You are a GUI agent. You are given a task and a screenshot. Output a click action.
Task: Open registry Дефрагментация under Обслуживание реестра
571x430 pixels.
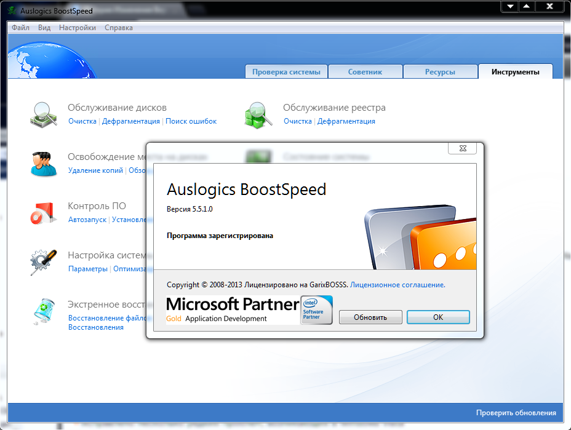(346, 121)
